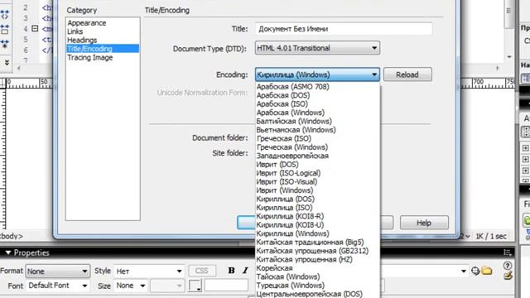Choose Тайская (Windows) encoding

pos(318,277)
